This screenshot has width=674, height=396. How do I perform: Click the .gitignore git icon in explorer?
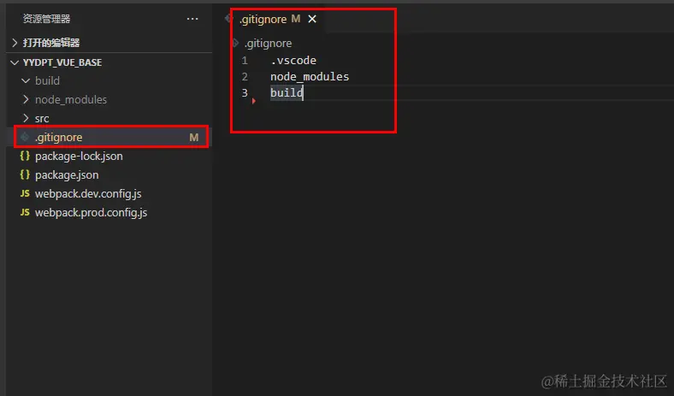[x=25, y=137]
